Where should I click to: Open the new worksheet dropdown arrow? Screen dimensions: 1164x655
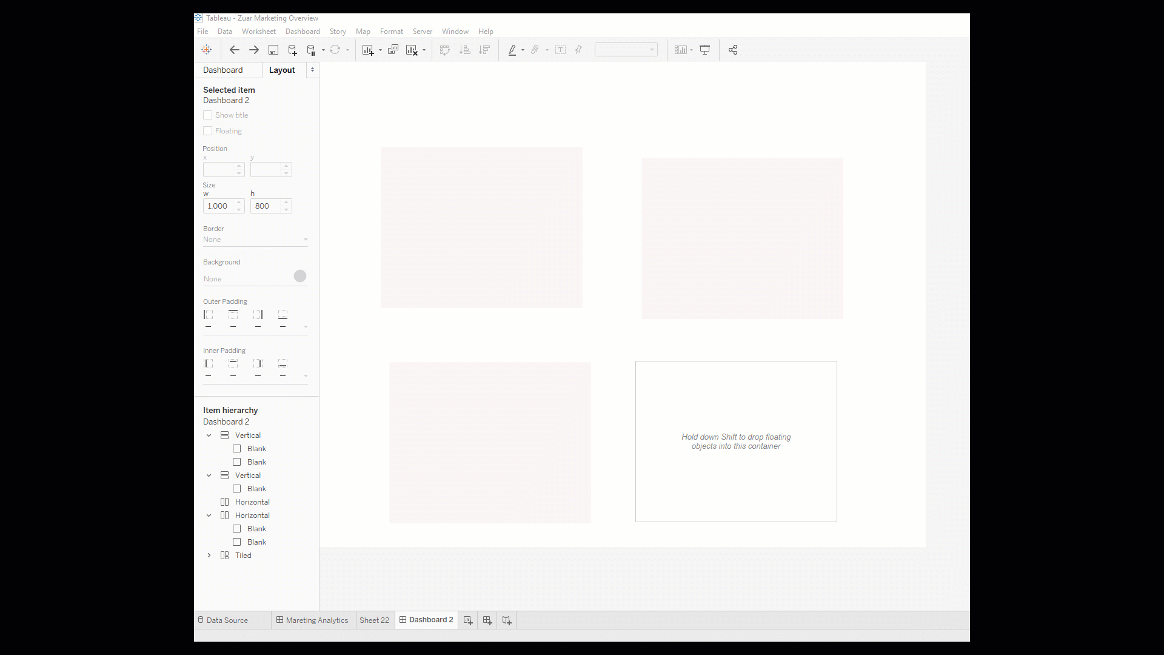pos(380,50)
